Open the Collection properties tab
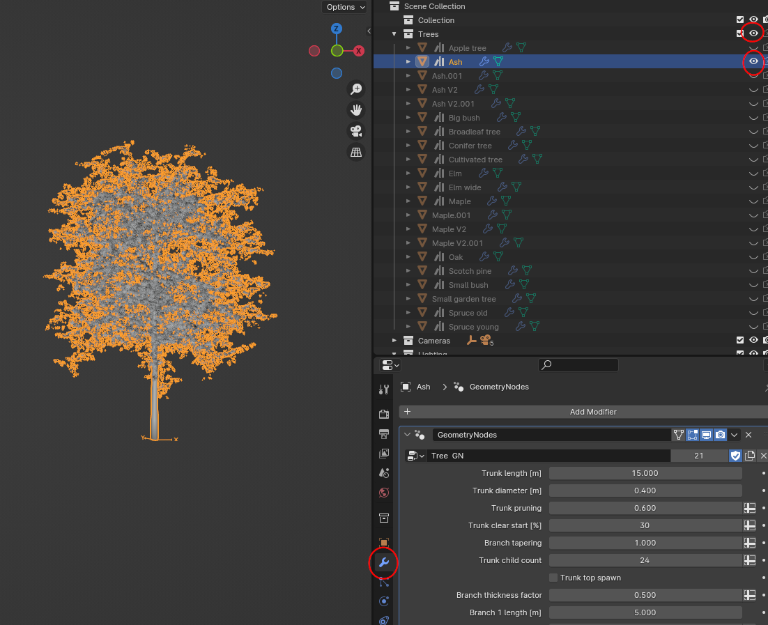The height and width of the screenshot is (625, 768). [x=384, y=518]
